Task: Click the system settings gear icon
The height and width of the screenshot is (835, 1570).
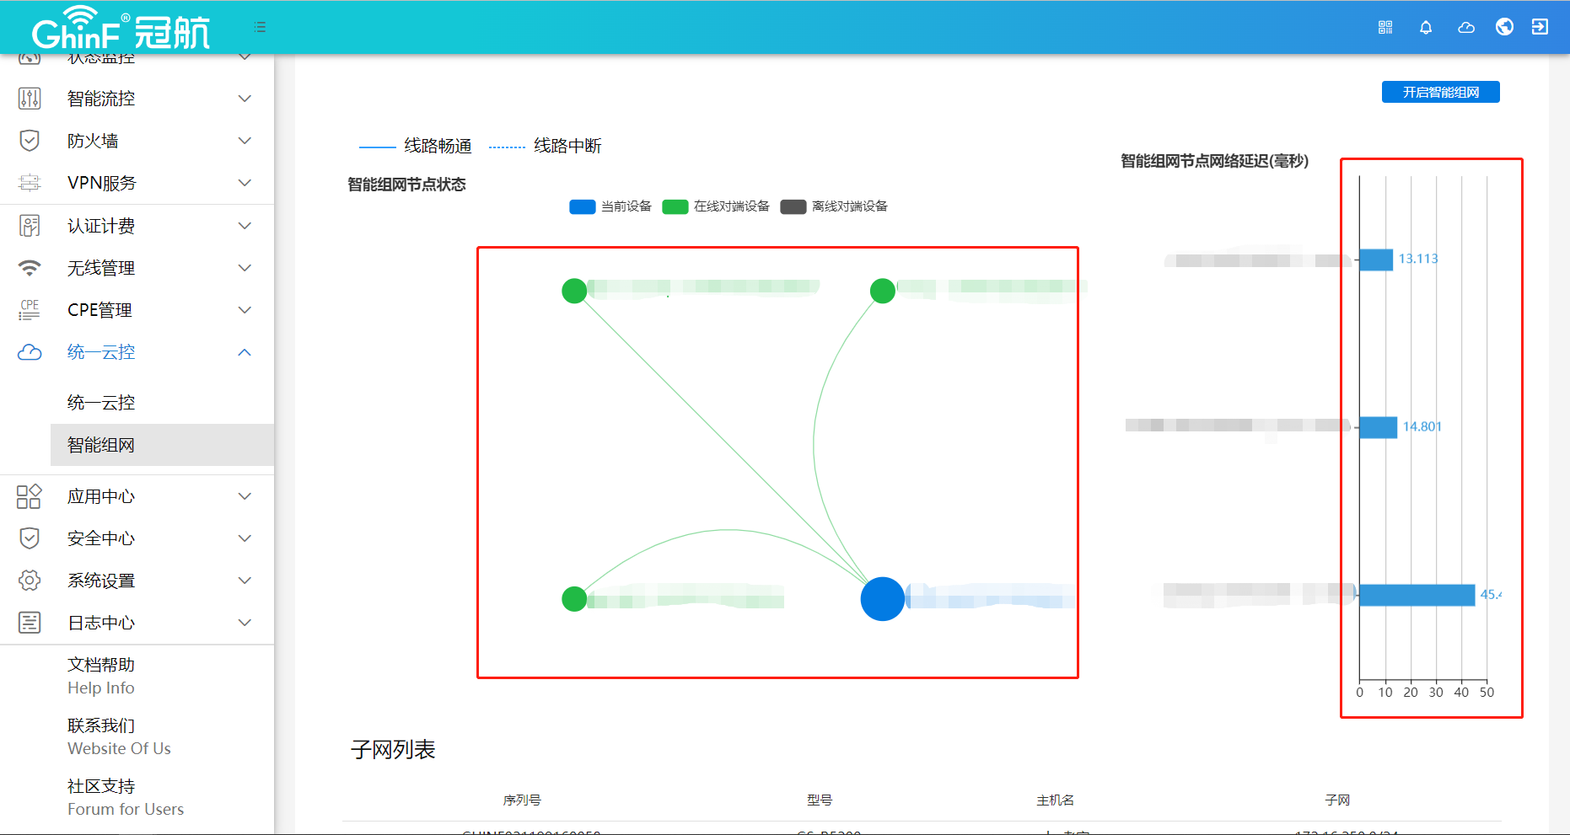Action: (x=30, y=581)
